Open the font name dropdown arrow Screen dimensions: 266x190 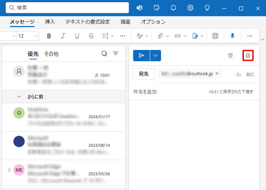14,36
